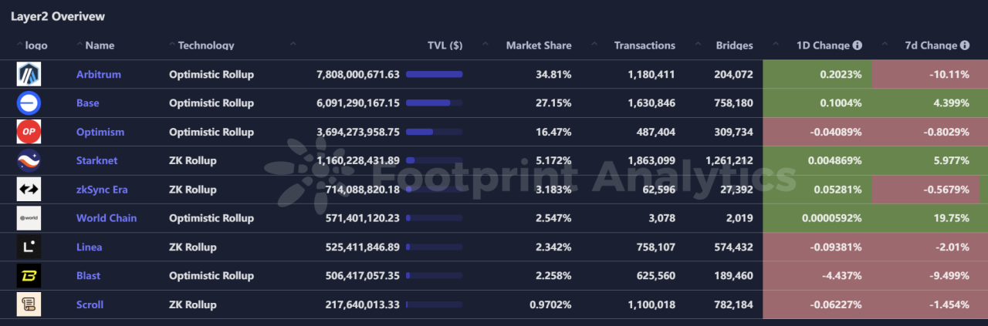This screenshot has width=988, height=326.
Task: Sort by the Bridges column header
Action: pos(734,45)
